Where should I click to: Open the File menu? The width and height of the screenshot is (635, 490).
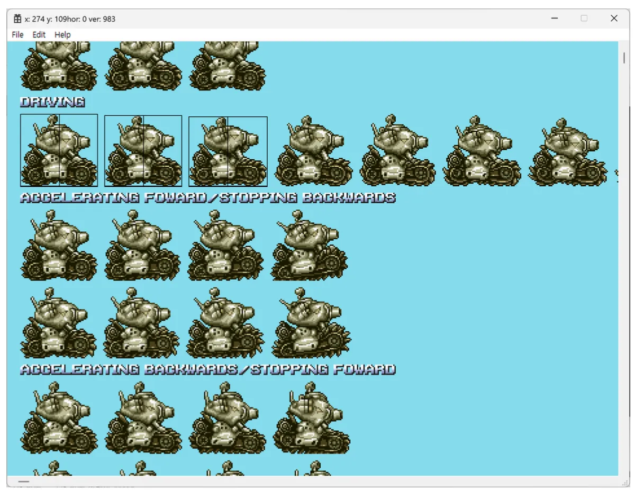click(17, 34)
